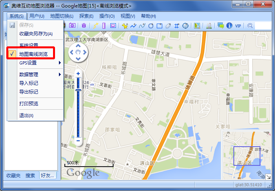Open the 帮助(H) menu
The image size is (275, 191).
pyautogui.click(x=148, y=16)
